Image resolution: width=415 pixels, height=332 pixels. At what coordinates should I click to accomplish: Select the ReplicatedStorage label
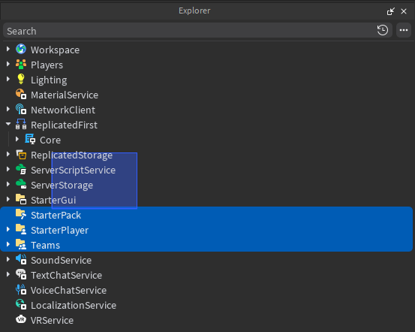pos(71,155)
